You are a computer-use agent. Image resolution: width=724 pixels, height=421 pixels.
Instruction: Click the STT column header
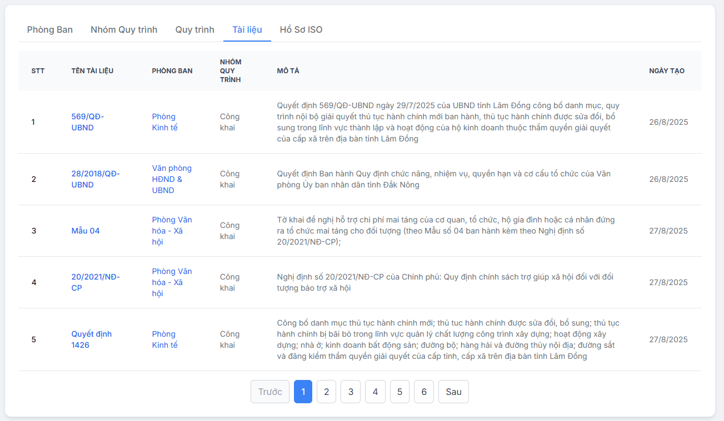point(38,71)
